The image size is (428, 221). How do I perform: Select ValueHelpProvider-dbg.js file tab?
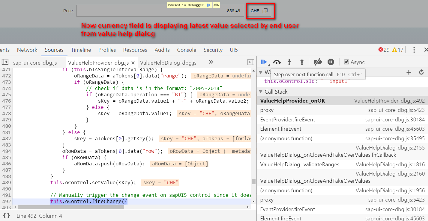[x=98, y=63]
